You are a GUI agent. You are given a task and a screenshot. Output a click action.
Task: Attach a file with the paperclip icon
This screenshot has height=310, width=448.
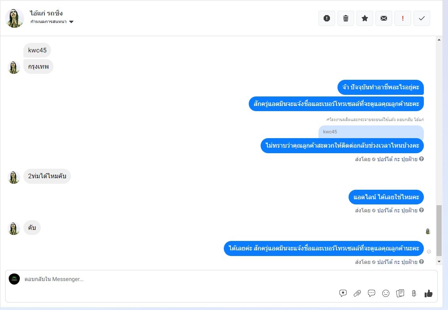click(x=357, y=293)
